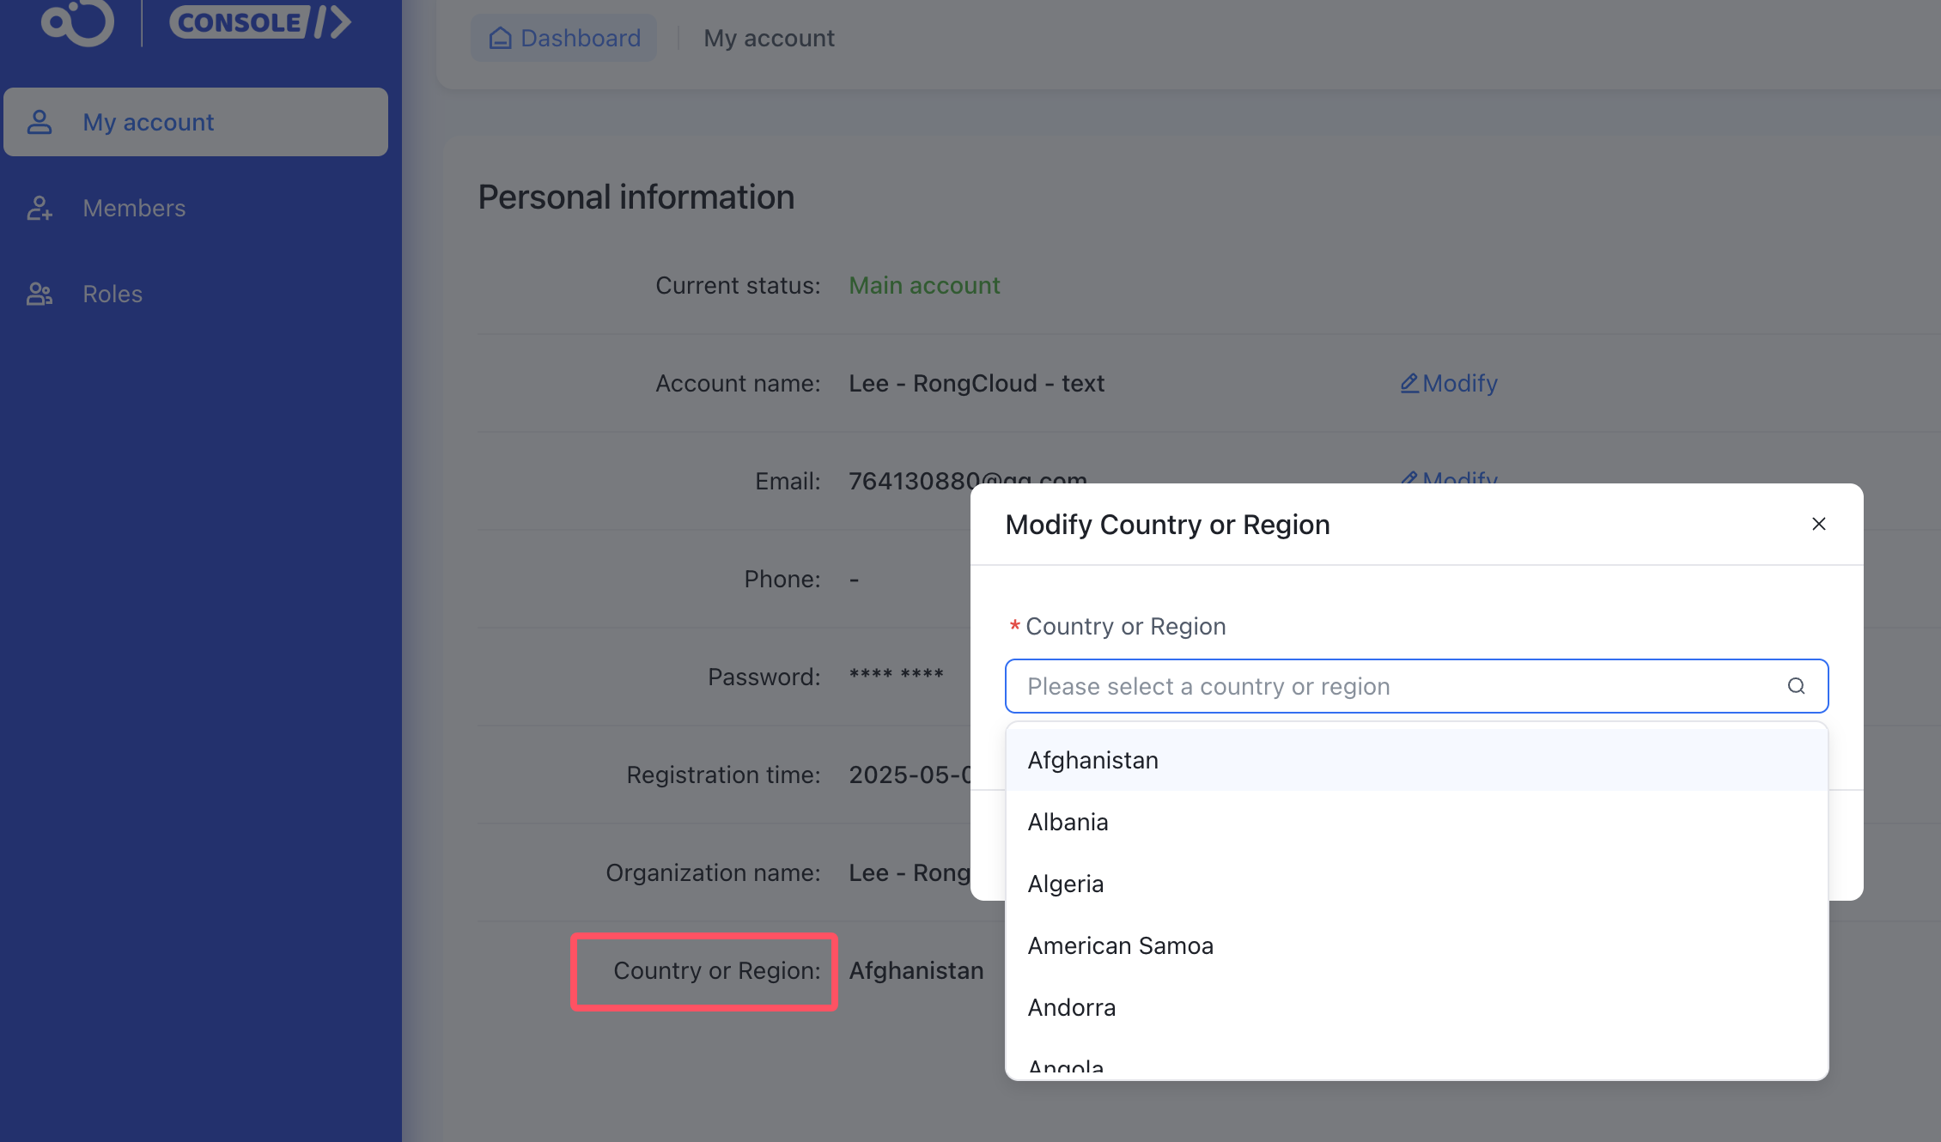This screenshot has height=1142, width=1941.
Task: Open the Roles sidebar menu item
Action: 113,294
